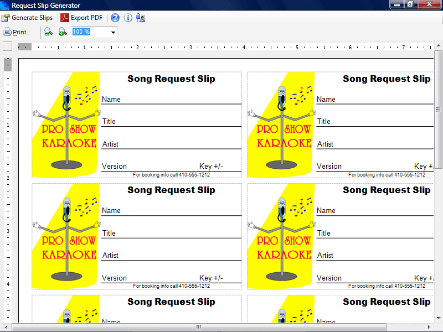The image size is (443, 332).
Task: Click the vertical scrollbar down arrow
Action: click(x=438, y=318)
